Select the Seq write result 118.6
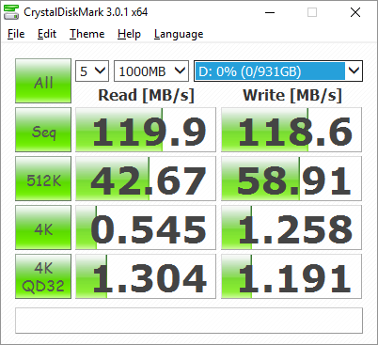Viewport: 378px width, 345px height. 291,130
